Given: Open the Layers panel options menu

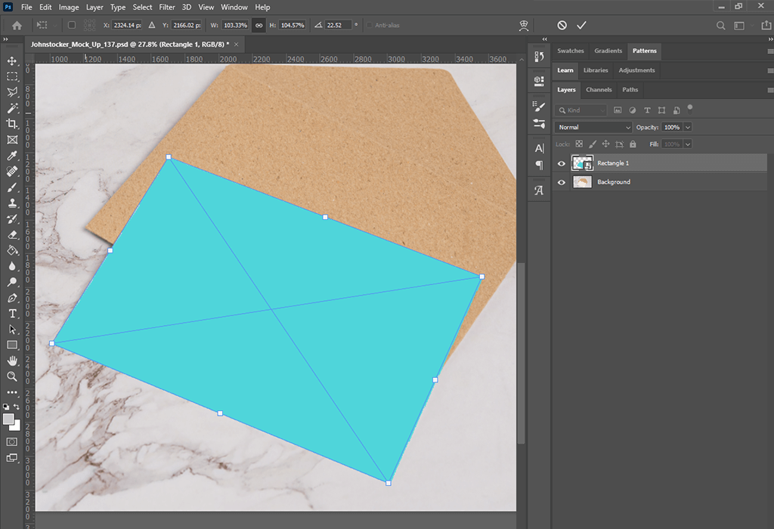Looking at the screenshot, I should tap(770, 90).
